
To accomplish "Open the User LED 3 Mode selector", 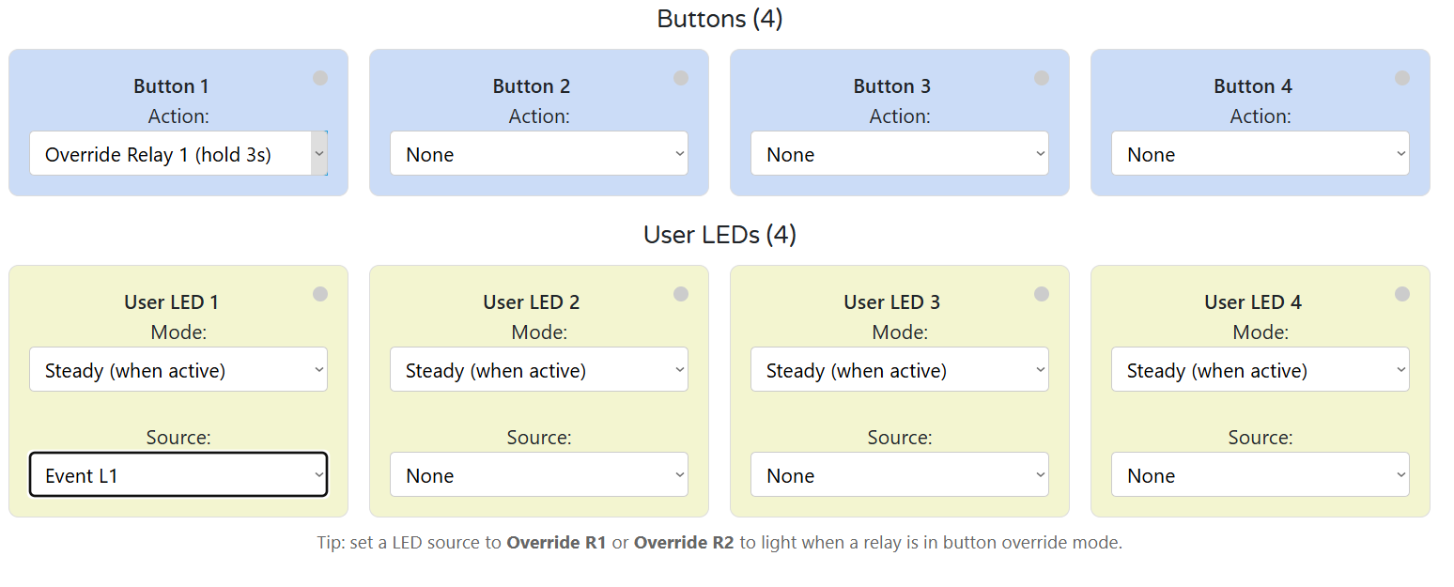I will pos(899,369).
